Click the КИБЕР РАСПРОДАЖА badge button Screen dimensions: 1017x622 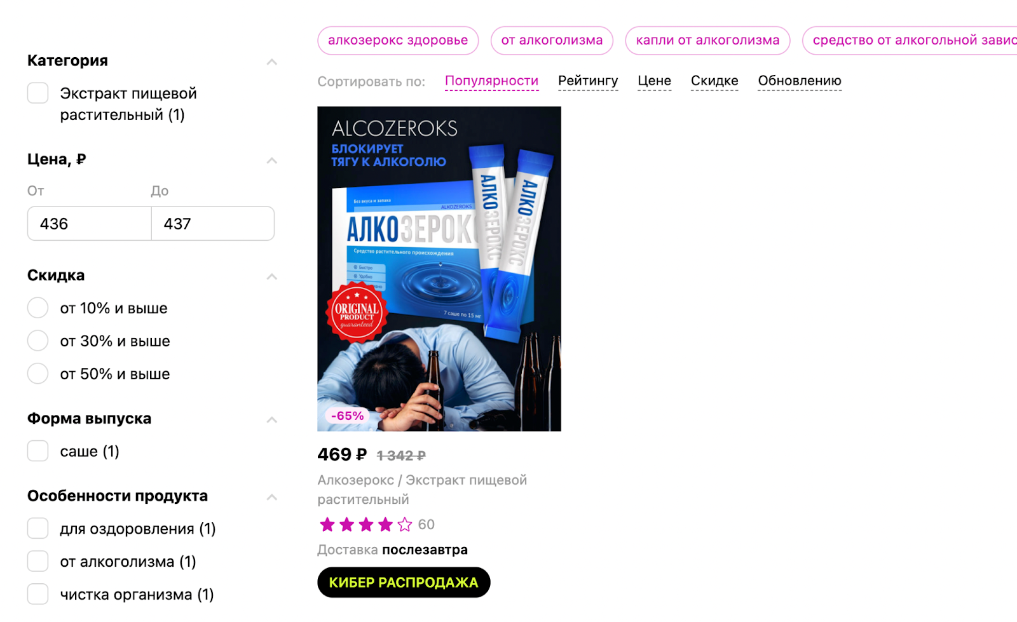[404, 583]
